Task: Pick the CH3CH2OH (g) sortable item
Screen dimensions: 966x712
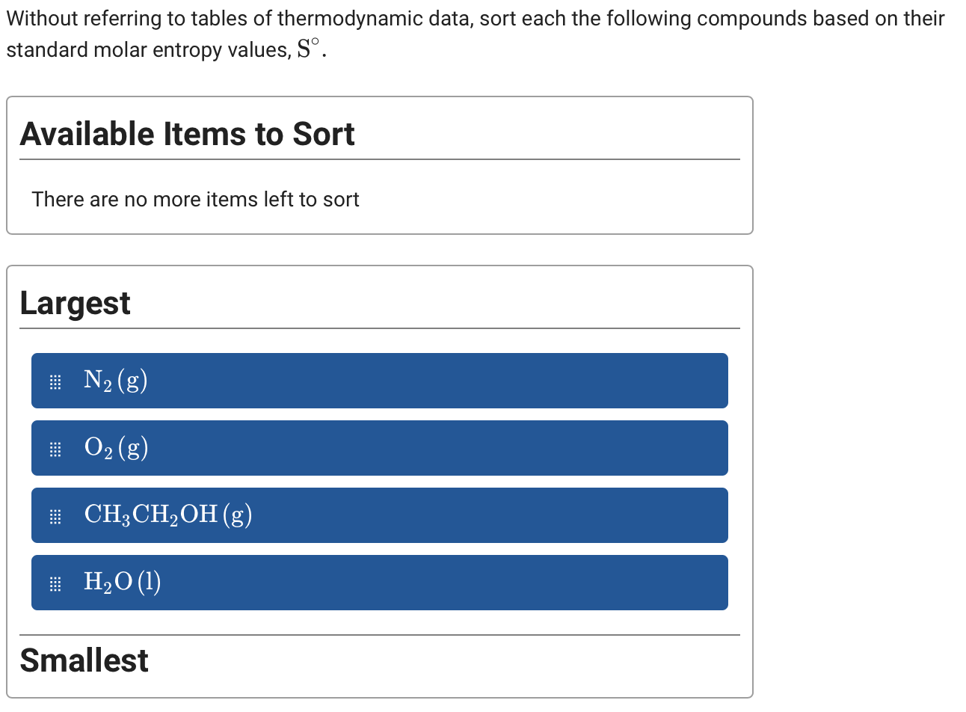Action: pos(379,515)
